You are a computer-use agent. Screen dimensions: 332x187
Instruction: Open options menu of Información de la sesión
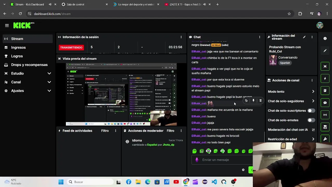click(181, 37)
